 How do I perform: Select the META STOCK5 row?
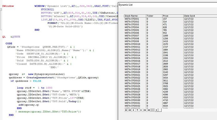coord(170,30)
